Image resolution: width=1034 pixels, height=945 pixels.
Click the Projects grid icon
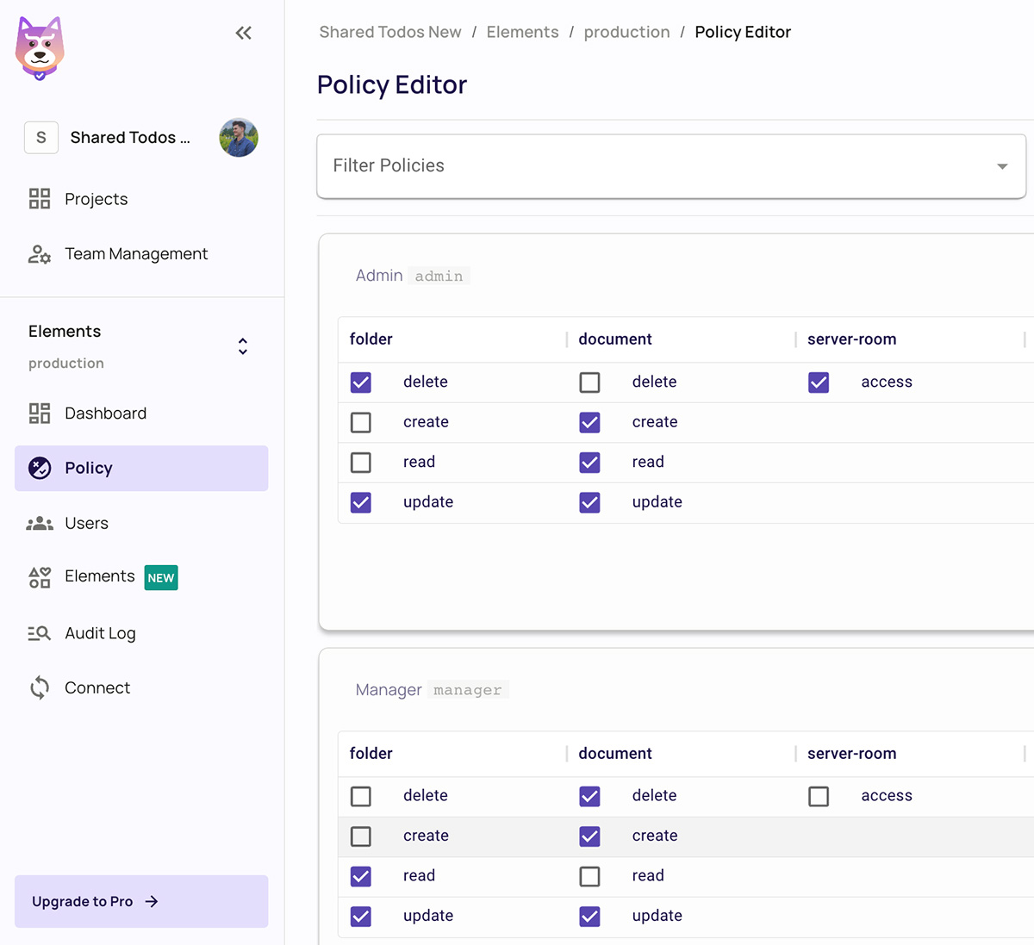[x=40, y=199]
